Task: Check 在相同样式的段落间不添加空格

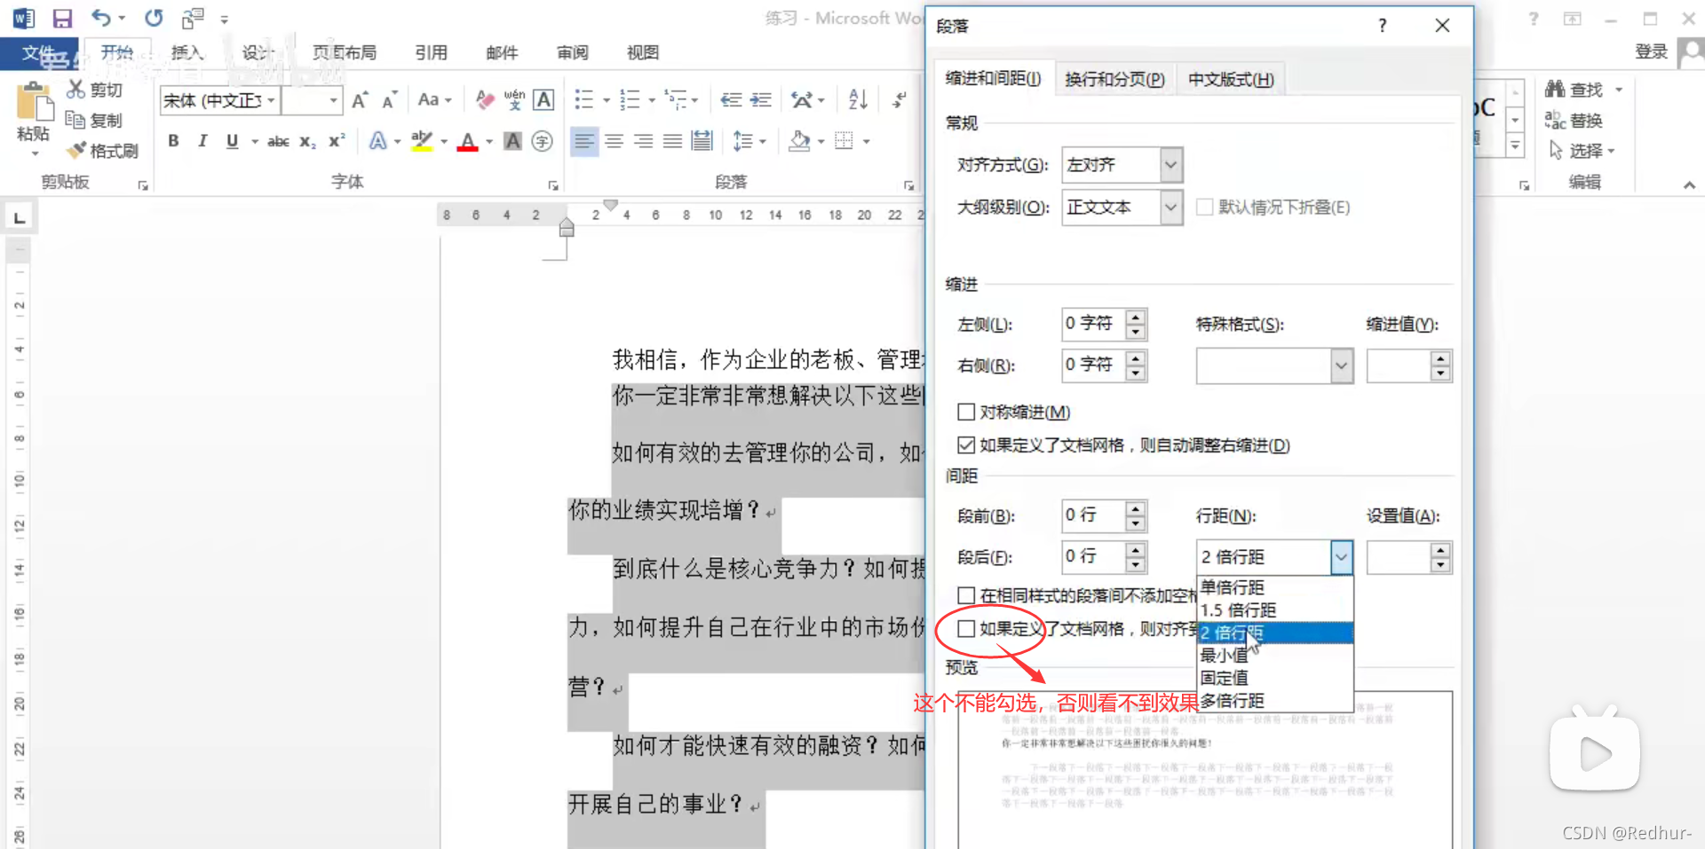Action: click(966, 595)
